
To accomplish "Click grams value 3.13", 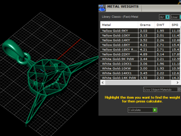I will click(x=144, y=36).
